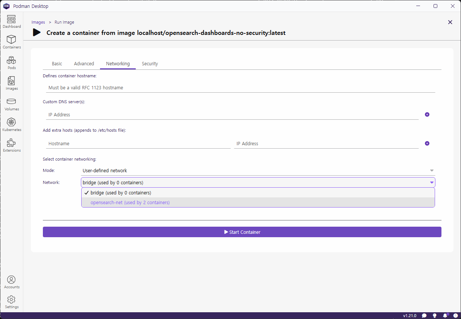
Task: Open help question mark in status bar
Action: (456, 316)
